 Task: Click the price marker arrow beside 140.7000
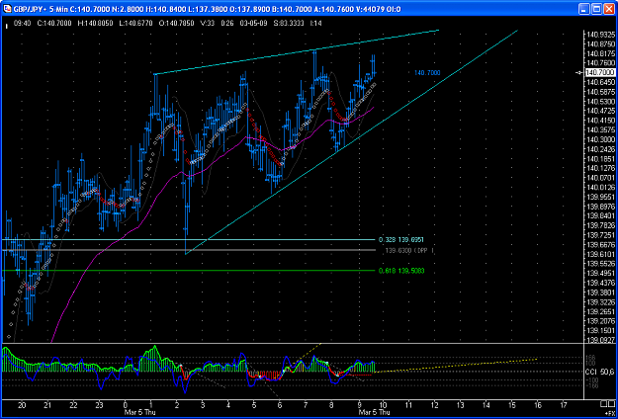tap(579, 72)
